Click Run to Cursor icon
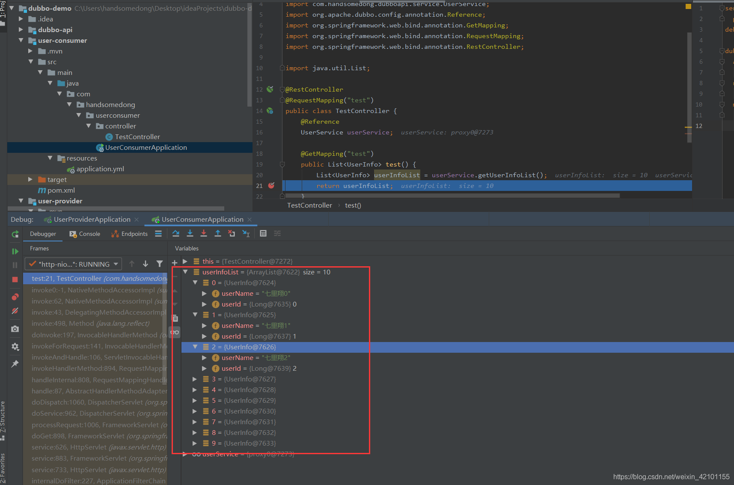 pos(246,233)
